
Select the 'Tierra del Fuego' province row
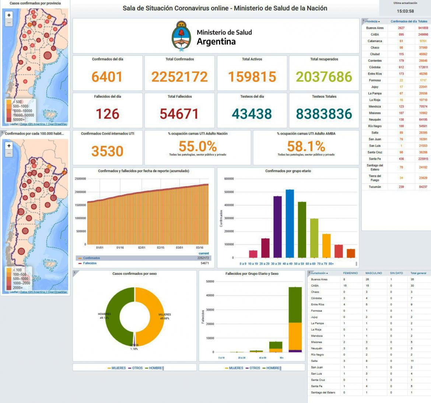click(x=396, y=178)
